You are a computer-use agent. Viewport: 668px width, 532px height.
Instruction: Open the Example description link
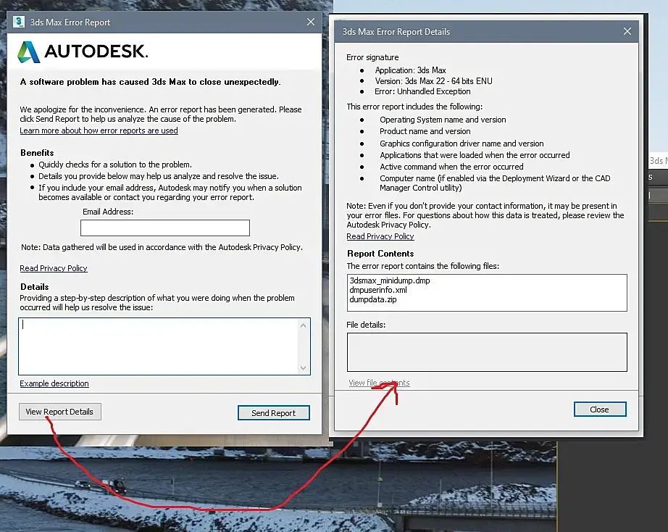tap(54, 383)
